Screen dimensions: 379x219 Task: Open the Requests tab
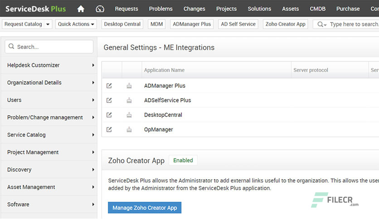click(x=126, y=9)
